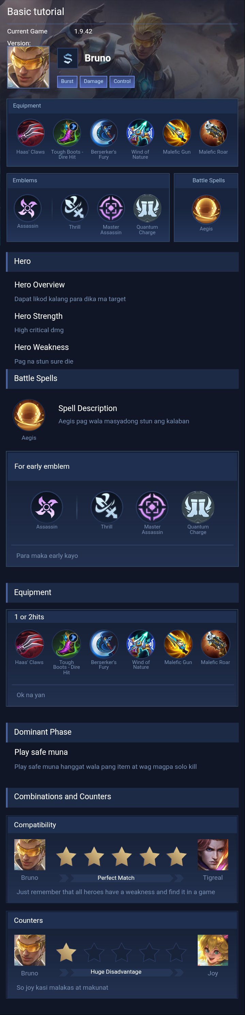Select Malefic Gun icon in top Equipment row
245x1015 pixels.
177,133
